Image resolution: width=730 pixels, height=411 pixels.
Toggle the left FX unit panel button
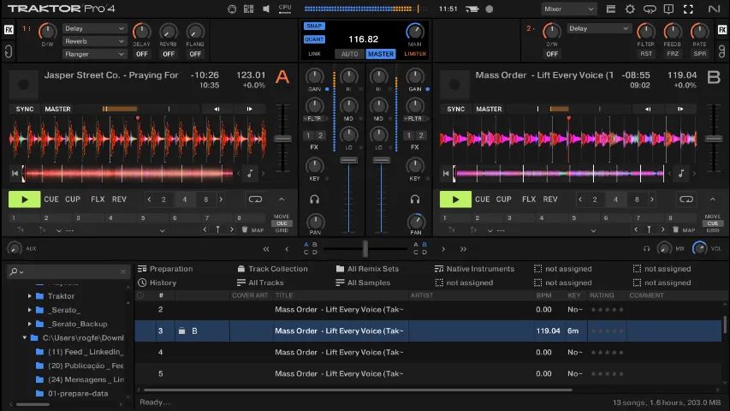pyautogui.click(x=9, y=30)
